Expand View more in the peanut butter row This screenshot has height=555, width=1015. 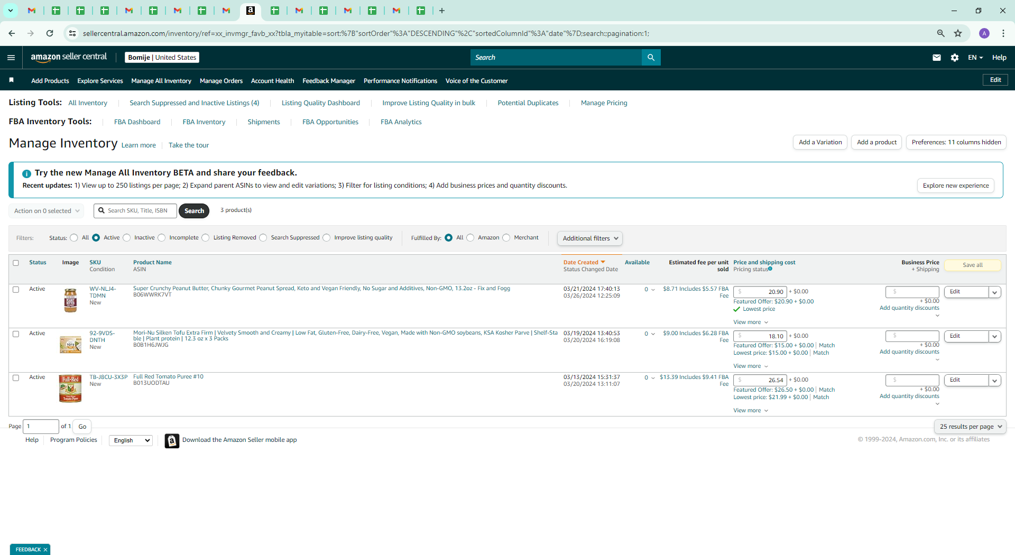tap(751, 322)
